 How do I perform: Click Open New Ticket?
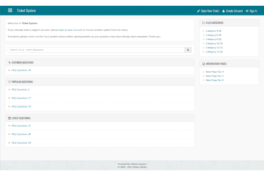click(208, 11)
